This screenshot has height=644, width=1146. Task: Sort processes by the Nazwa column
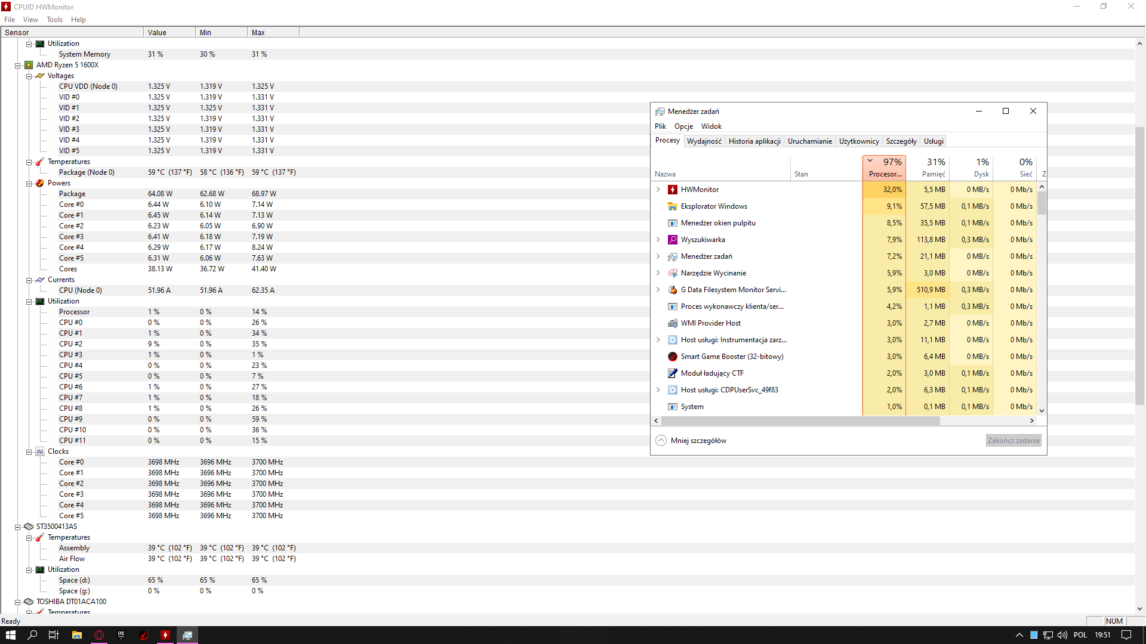[722, 168]
